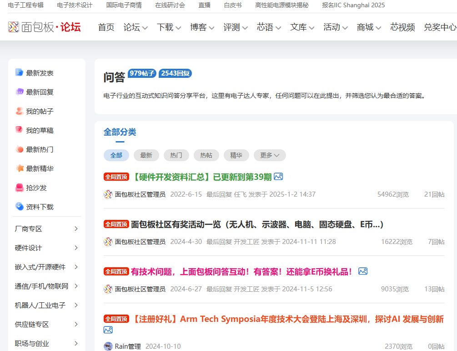This screenshot has width=457, height=351.
Task: Go to 首页 in the navigation bar
Action: click(106, 27)
